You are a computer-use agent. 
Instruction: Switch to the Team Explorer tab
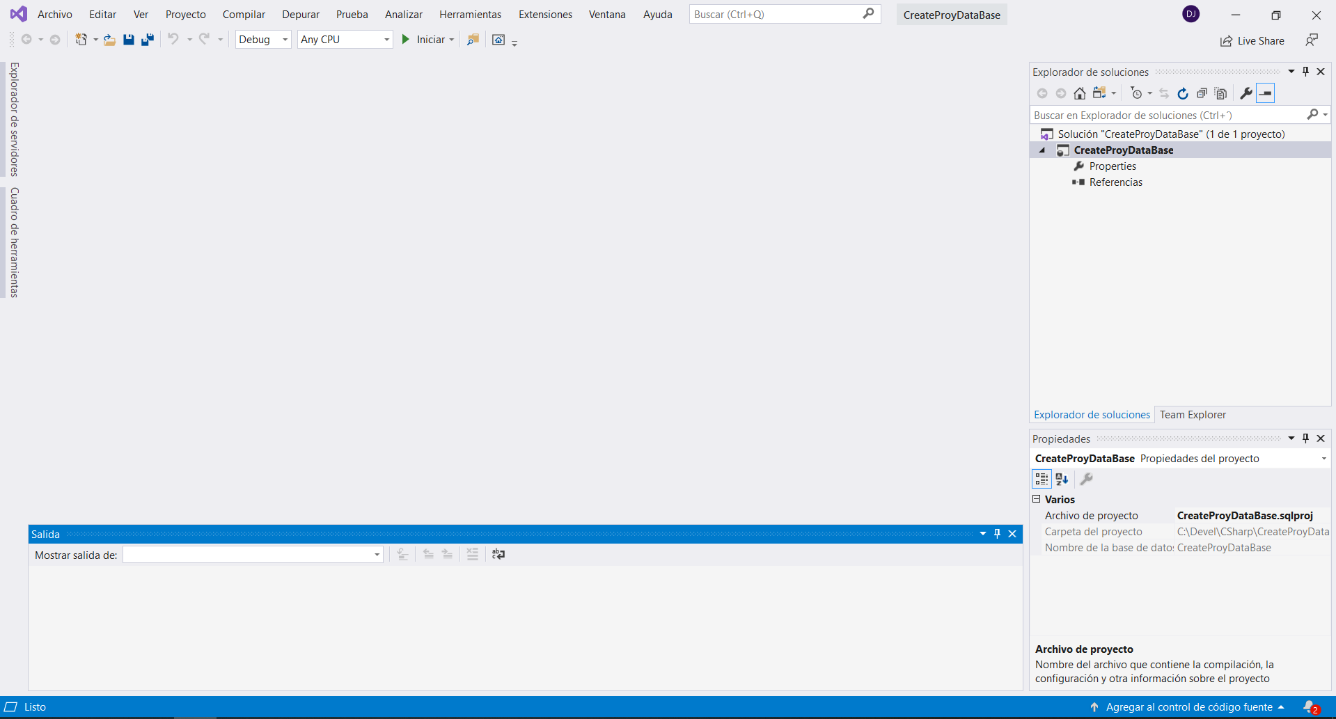coord(1193,415)
